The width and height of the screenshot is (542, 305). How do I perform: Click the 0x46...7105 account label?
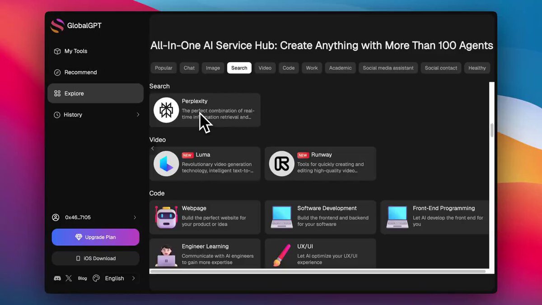78,217
